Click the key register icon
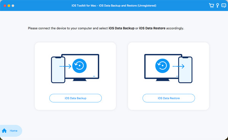 click(217, 6)
